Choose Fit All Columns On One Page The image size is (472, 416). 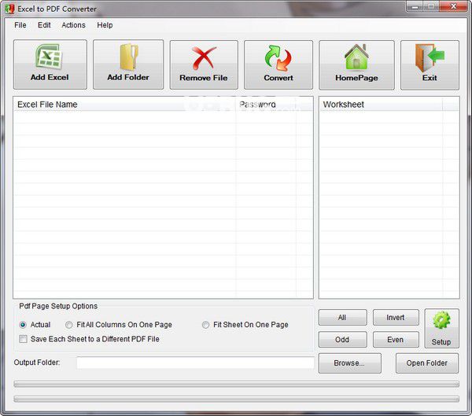click(69, 325)
